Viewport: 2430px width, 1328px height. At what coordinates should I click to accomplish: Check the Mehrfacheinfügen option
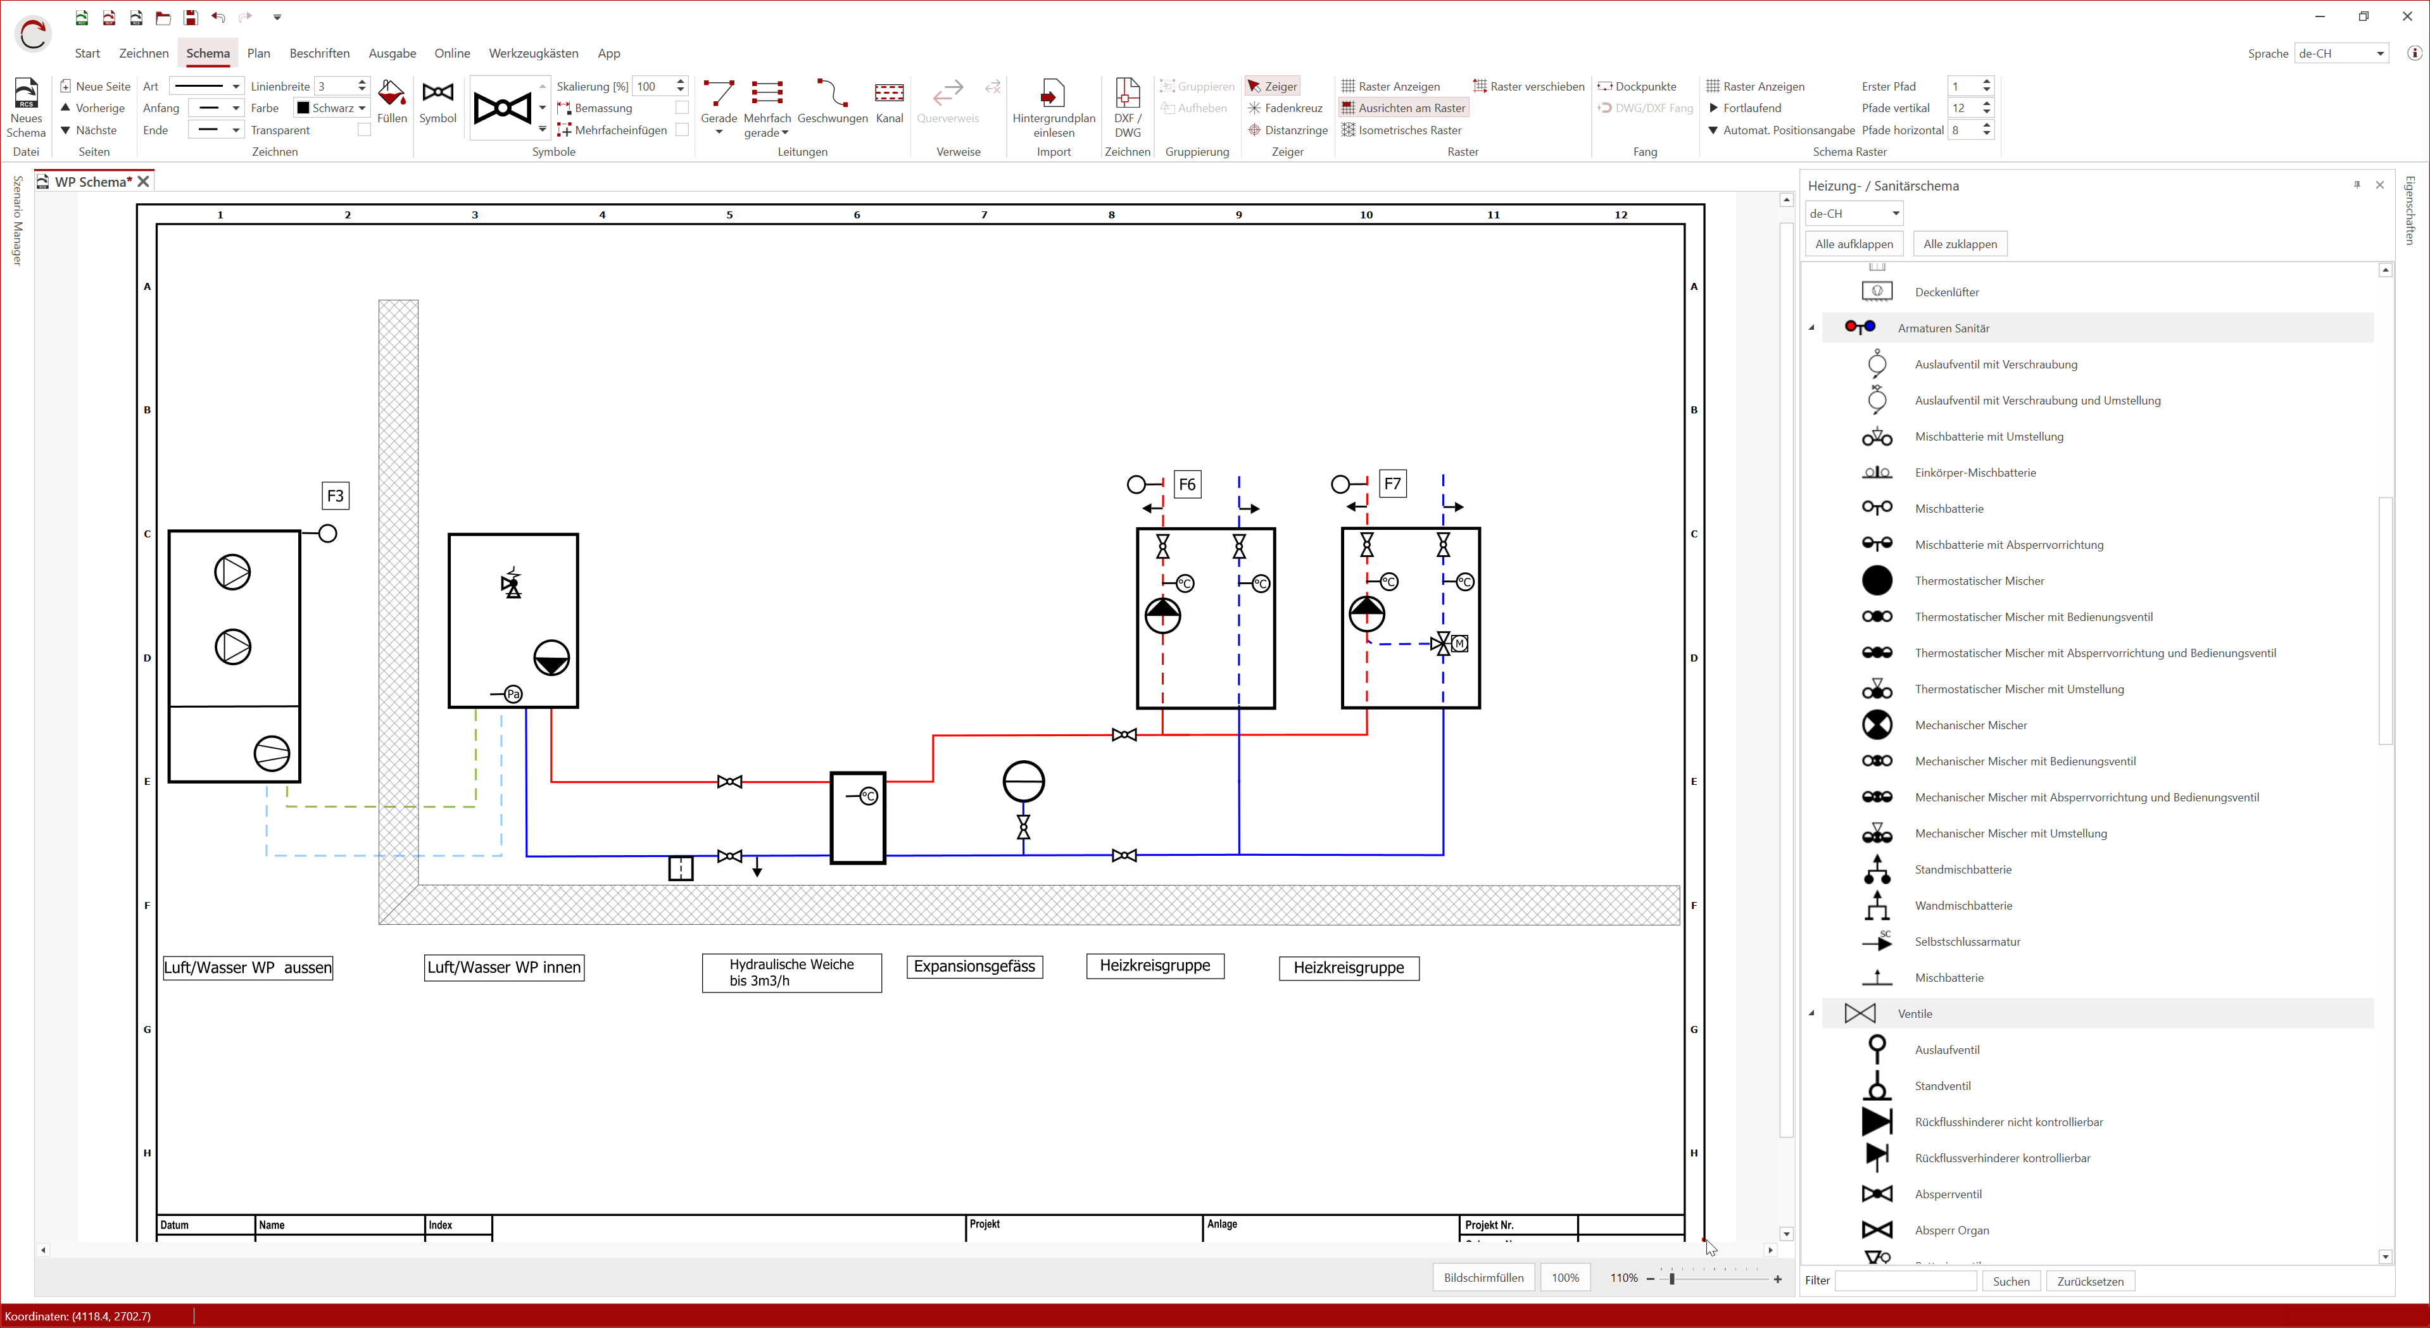[682, 130]
